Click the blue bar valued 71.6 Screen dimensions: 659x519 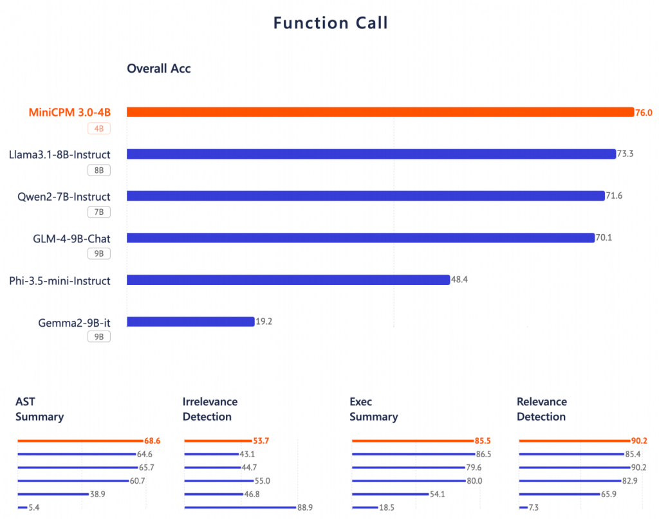point(366,196)
